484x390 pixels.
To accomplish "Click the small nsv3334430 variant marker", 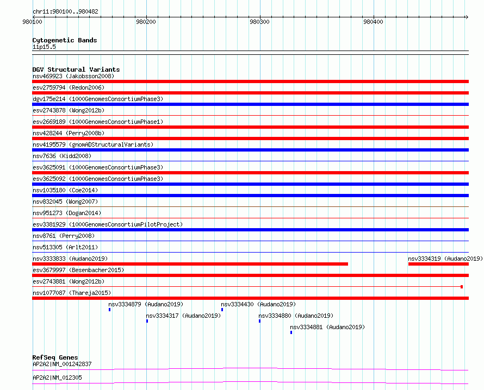I will tap(222, 310).
